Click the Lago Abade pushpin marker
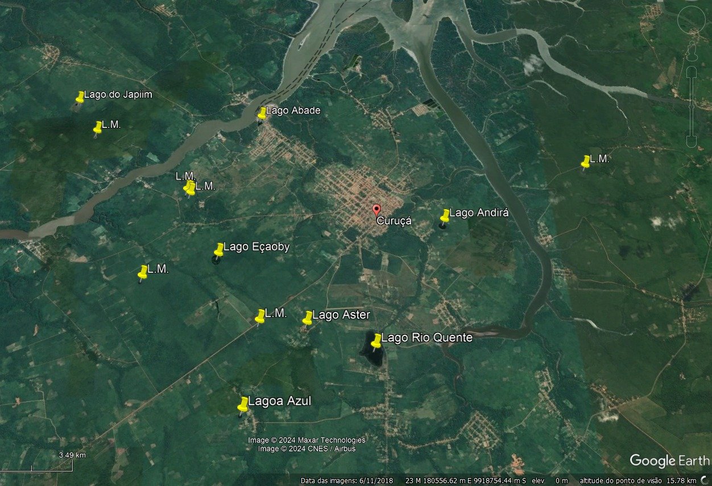Screen dimensions: 712x486 click(x=262, y=113)
